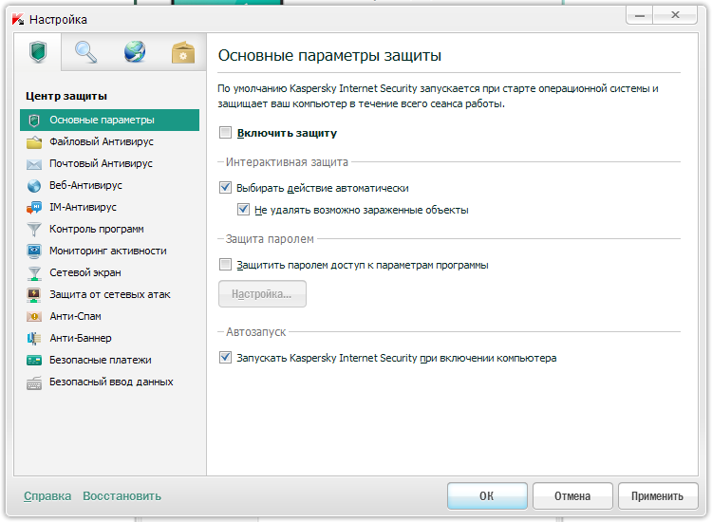Click the funnel icon beside Контроль программ
This screenshot has width=712, height=522.
[34, 230]
